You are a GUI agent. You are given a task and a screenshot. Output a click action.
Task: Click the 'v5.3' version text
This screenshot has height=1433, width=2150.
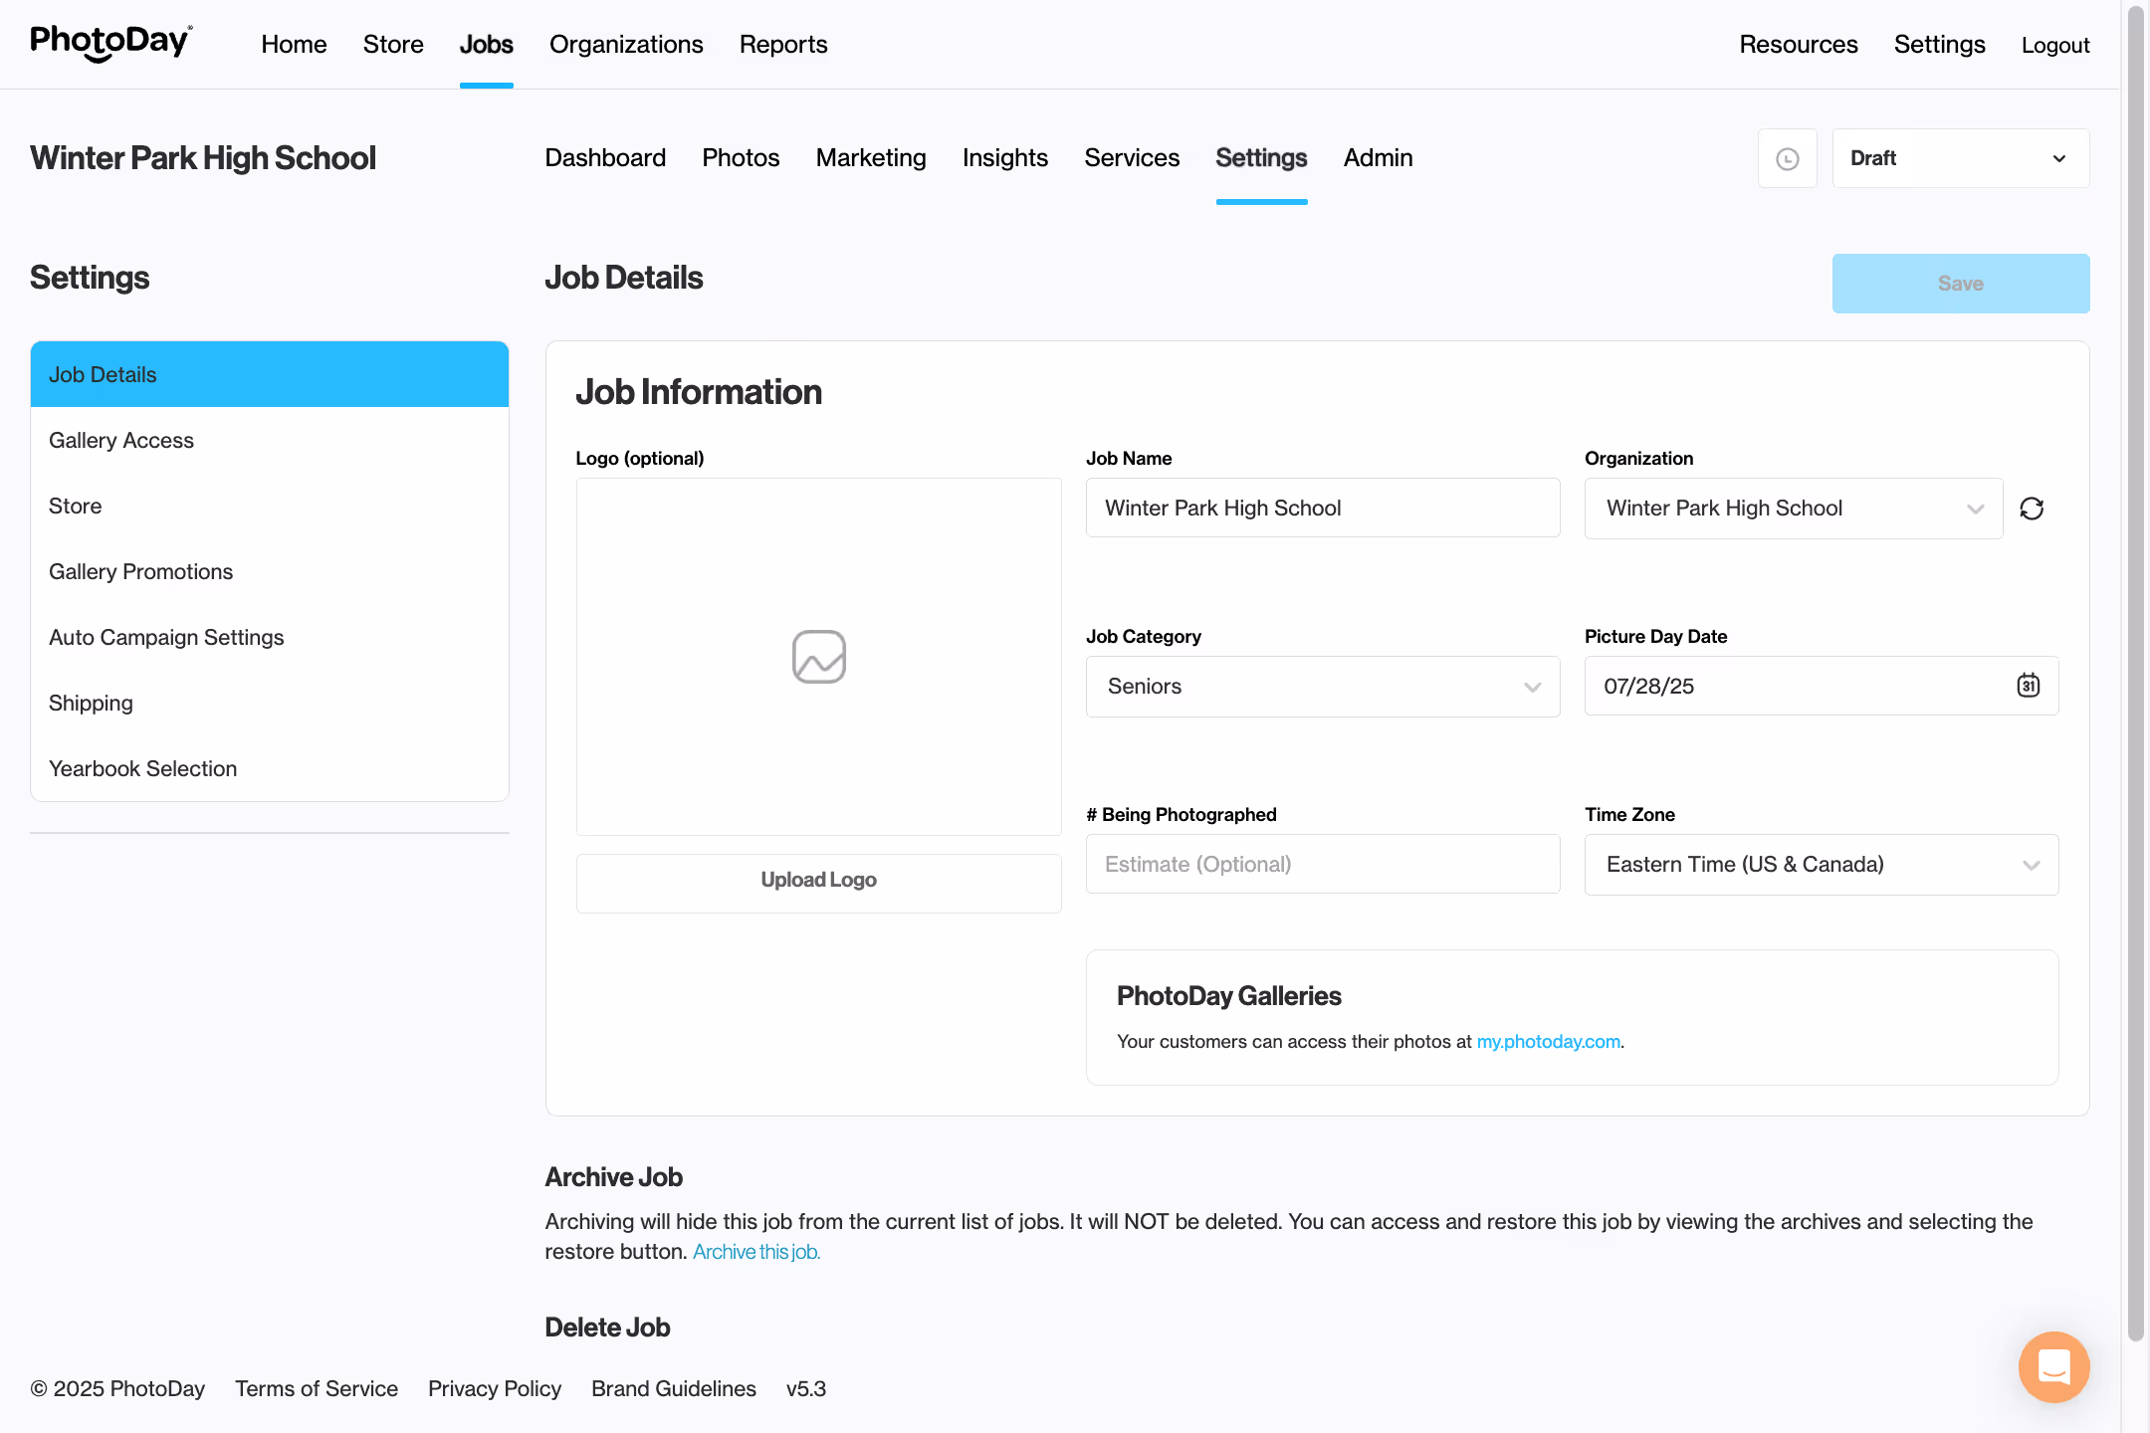click(x=806, y=1388)
